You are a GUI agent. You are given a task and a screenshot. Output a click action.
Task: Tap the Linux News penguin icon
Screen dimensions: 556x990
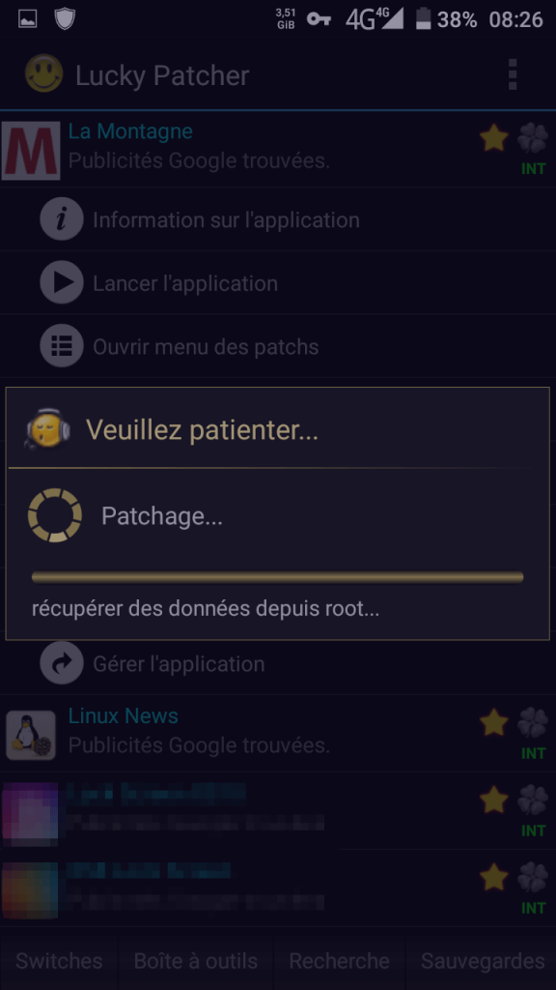[31, 735]
